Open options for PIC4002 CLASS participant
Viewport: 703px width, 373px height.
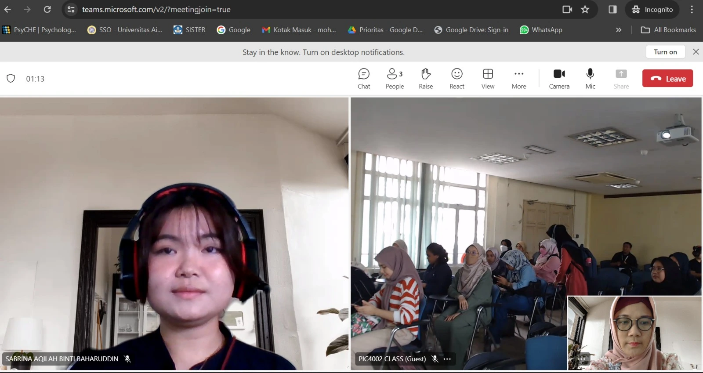(447, 359)
